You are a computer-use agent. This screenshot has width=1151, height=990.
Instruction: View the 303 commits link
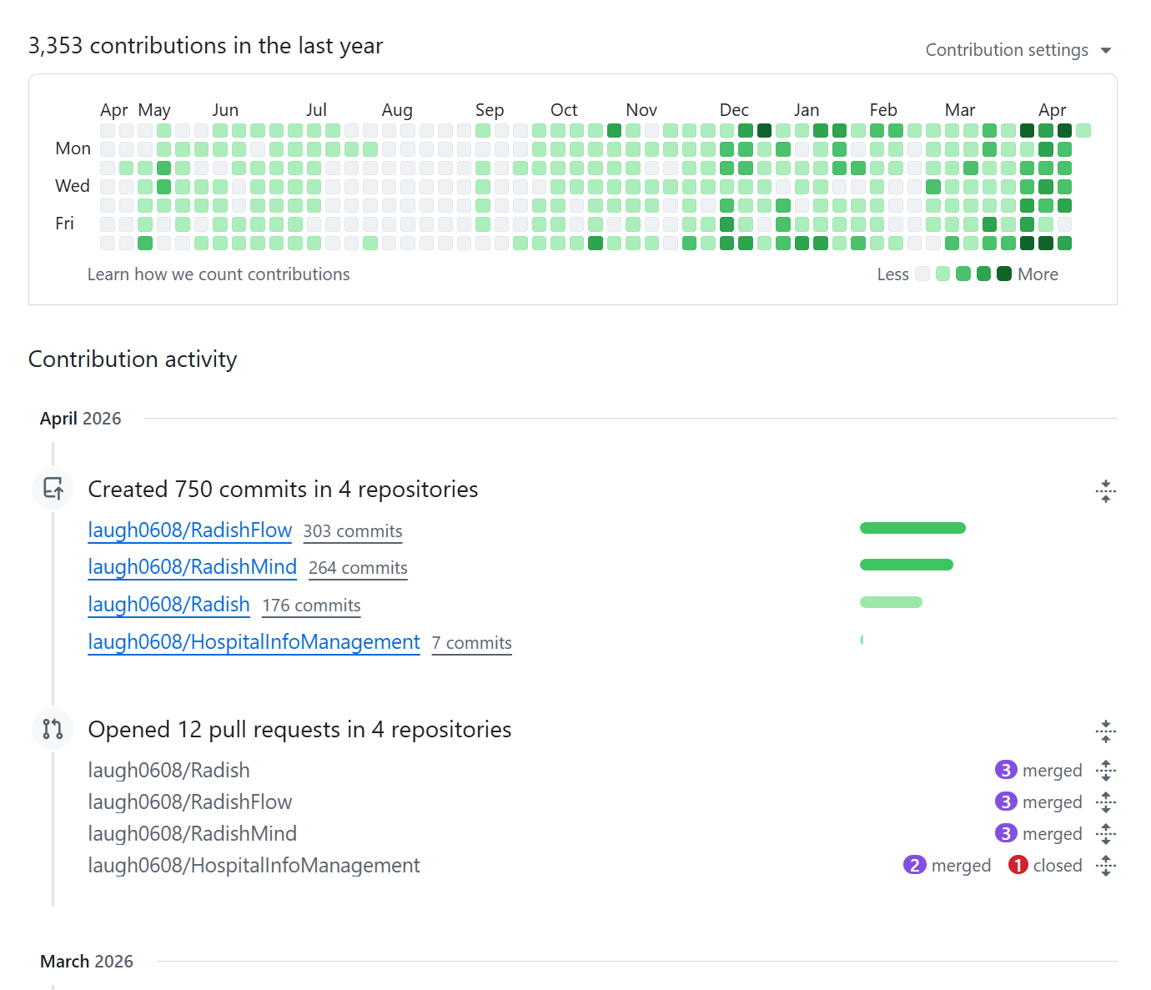pyautogui.click(x=352, y=531)
